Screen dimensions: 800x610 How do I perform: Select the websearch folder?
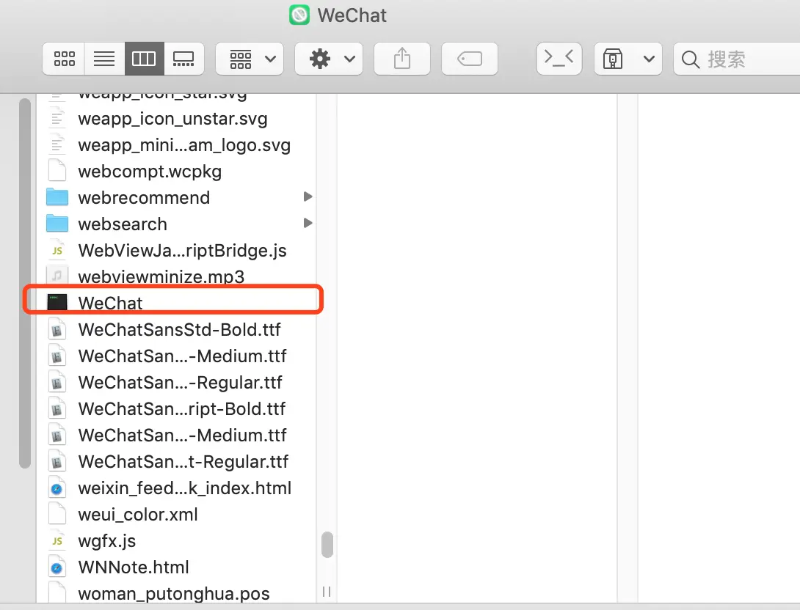point(123,224)
